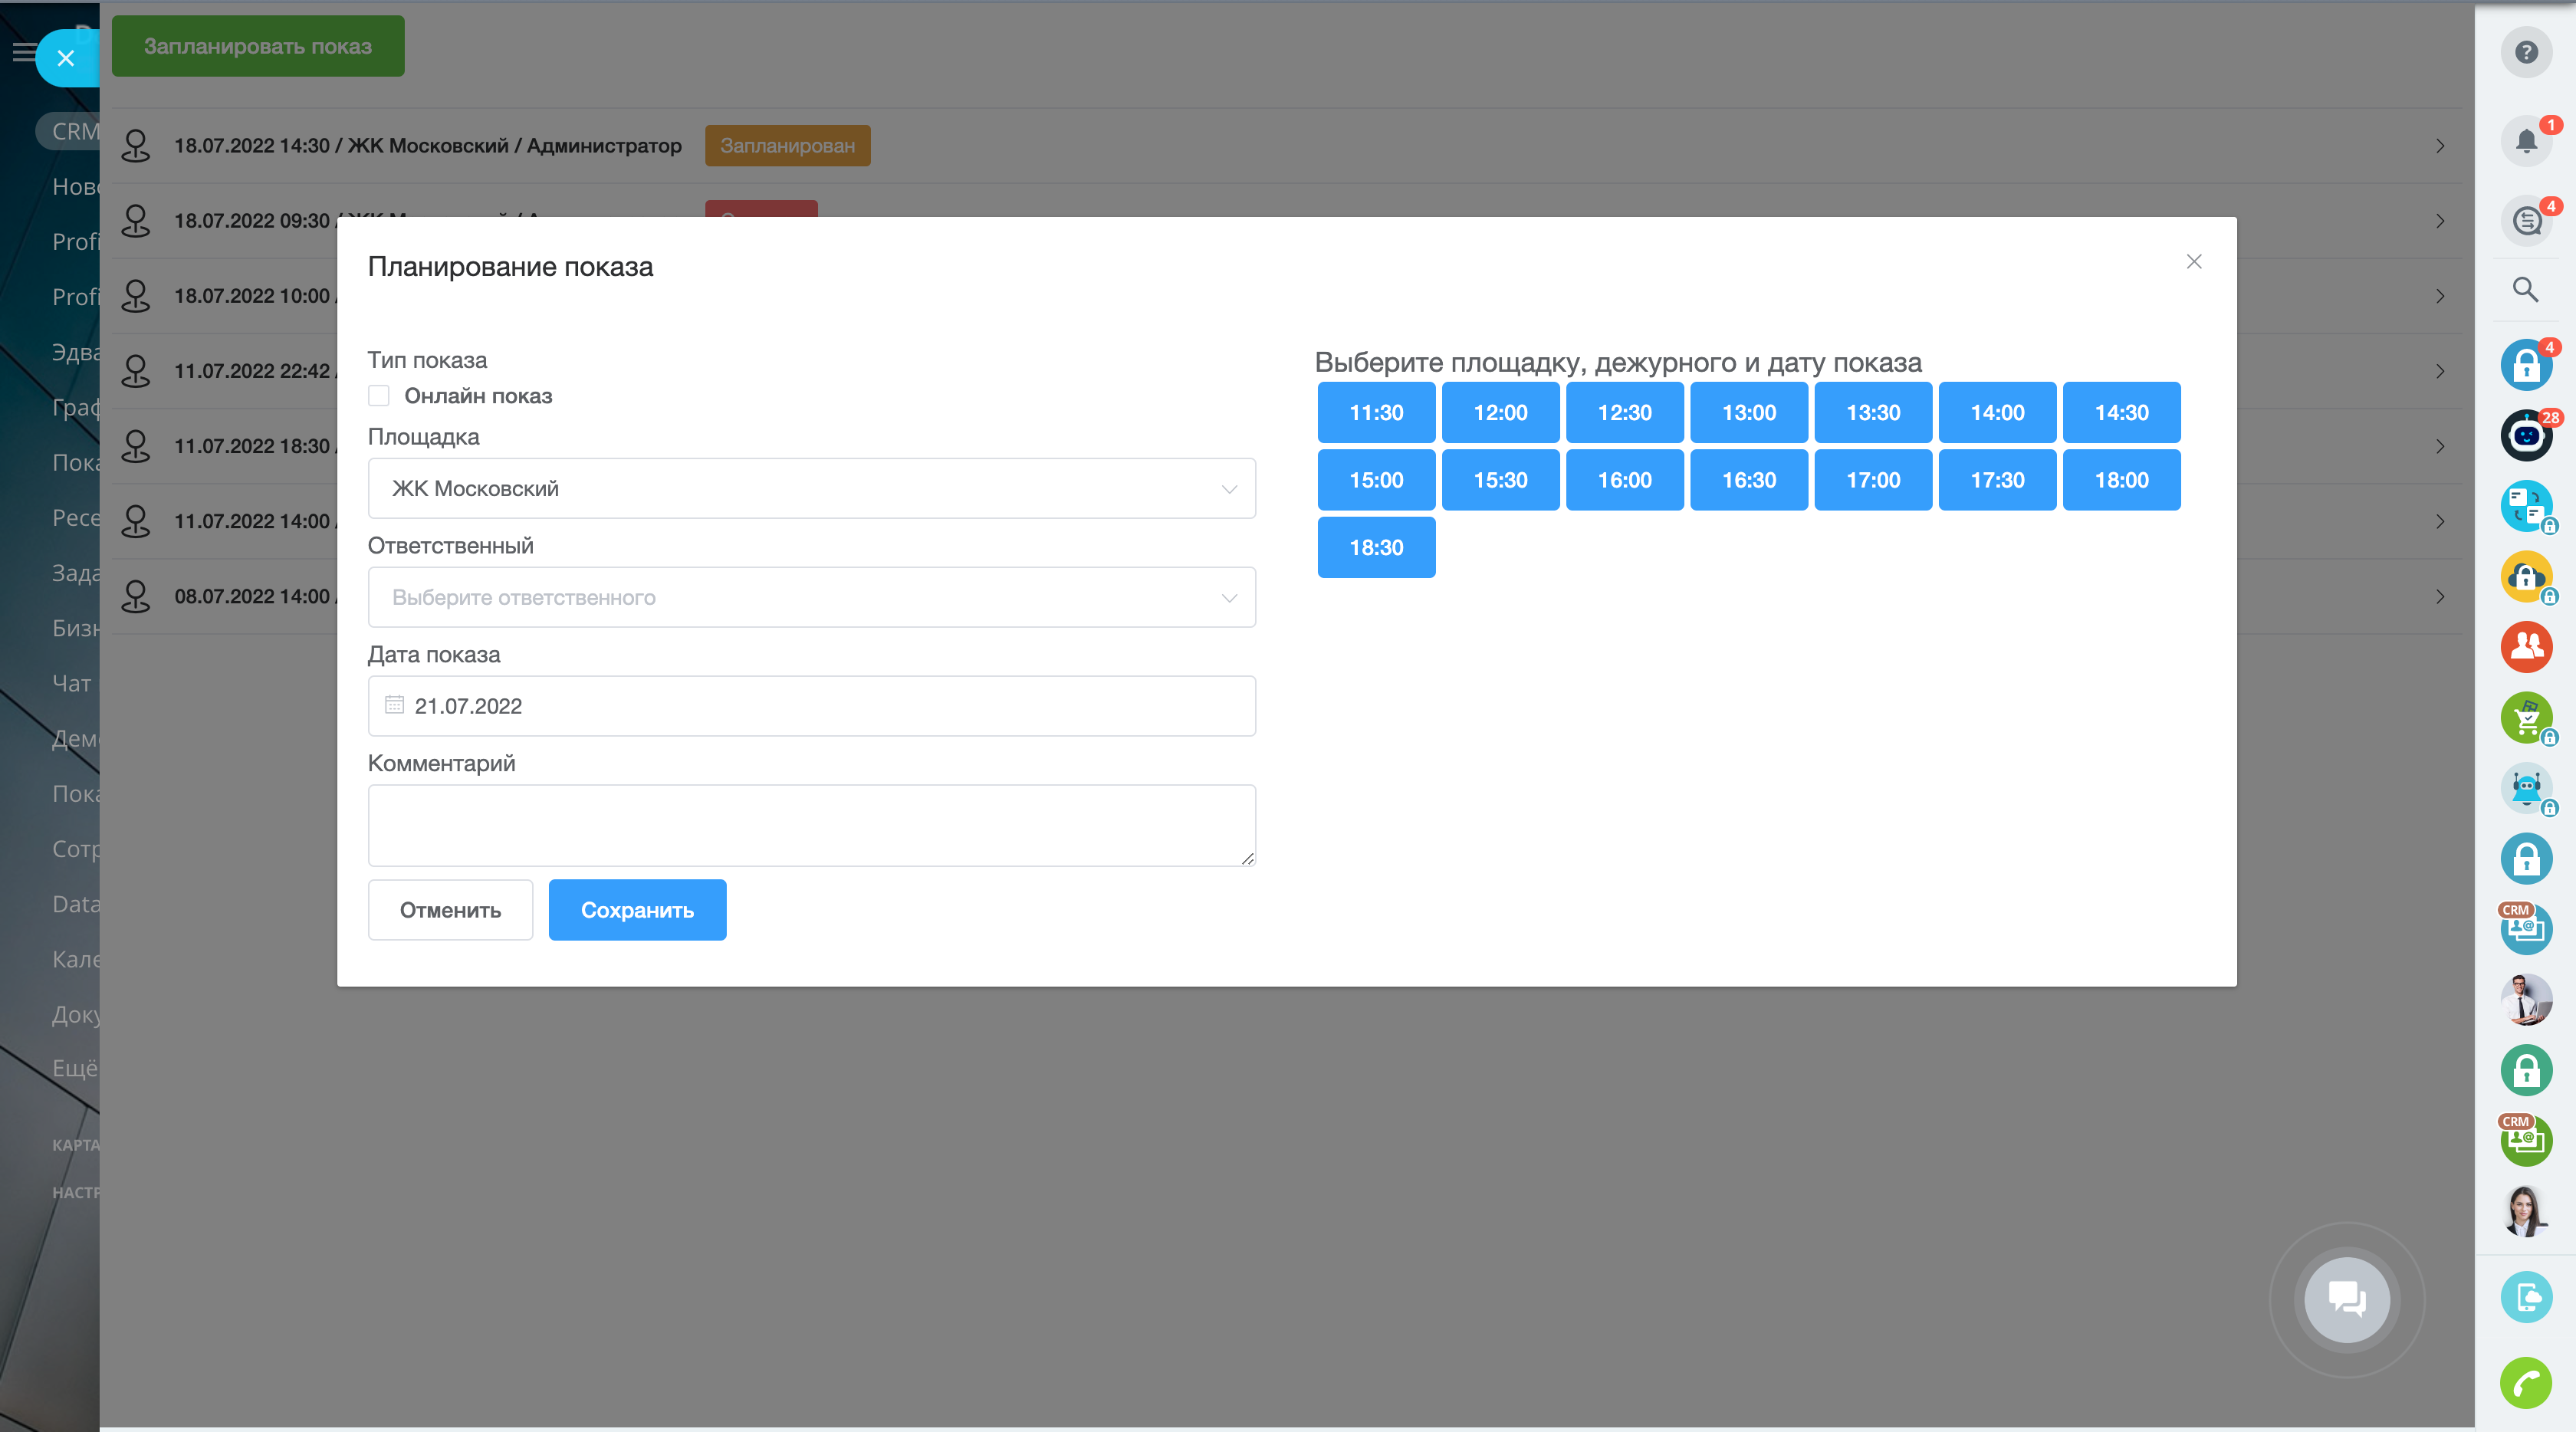The height and width of the screenshot is (1432, 2576).
Task: Close the Планирование показа dialog
Action: coord(2194,262)
